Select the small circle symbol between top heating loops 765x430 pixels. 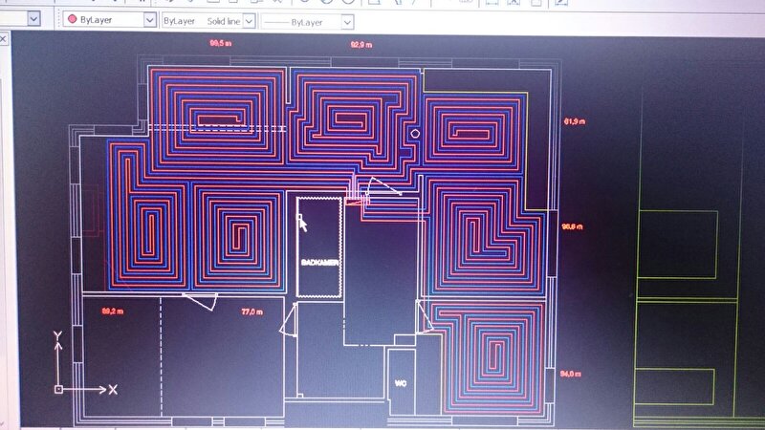(414, 134)
